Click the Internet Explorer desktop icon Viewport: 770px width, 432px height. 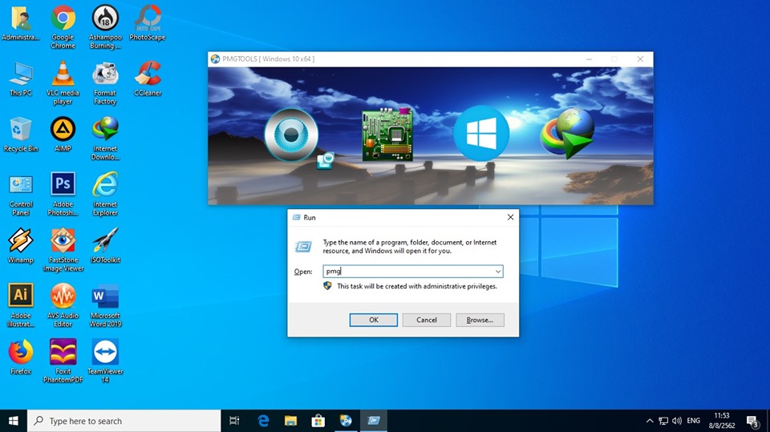click(x=105, y=195)
